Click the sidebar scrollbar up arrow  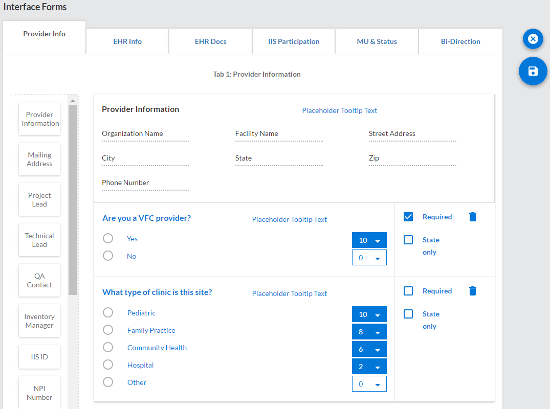(73, 101)
